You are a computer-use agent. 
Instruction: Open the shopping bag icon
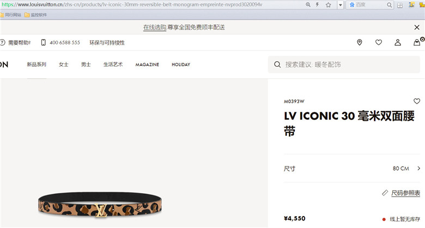[x=417, y=42]
